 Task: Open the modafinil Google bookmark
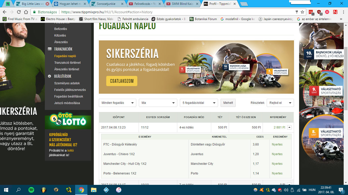pyautogui.click(x=238, y=19)
